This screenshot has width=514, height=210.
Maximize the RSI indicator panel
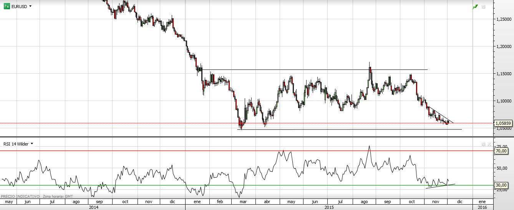point(484,144)
